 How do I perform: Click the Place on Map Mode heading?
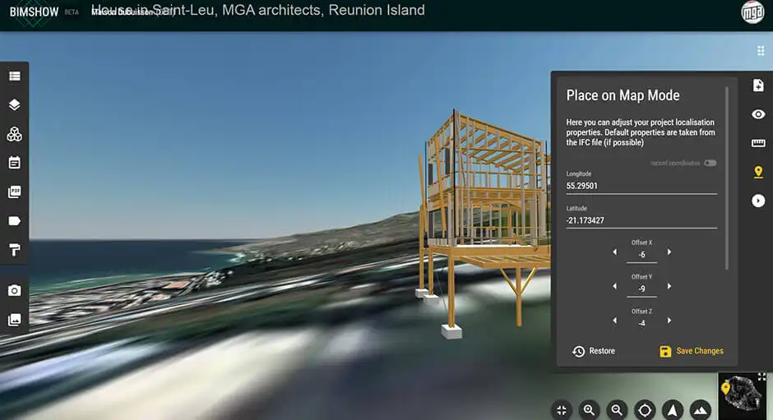[x=623, y=95]
